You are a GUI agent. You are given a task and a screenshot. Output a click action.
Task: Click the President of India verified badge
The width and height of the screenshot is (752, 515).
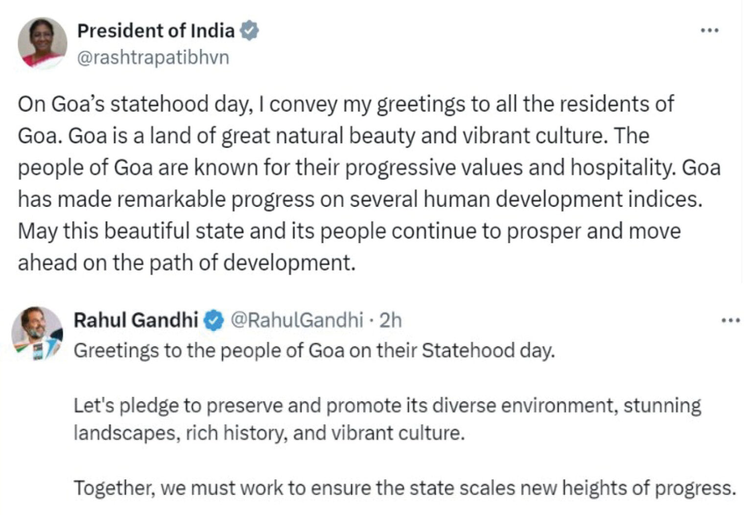[x=249, y=30]
